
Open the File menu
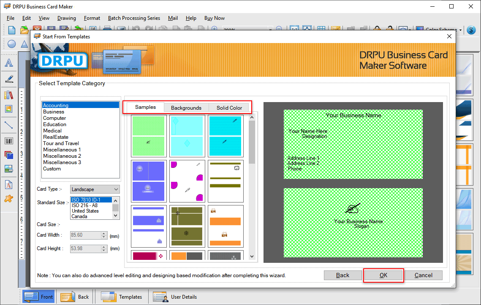pos(11,18)
